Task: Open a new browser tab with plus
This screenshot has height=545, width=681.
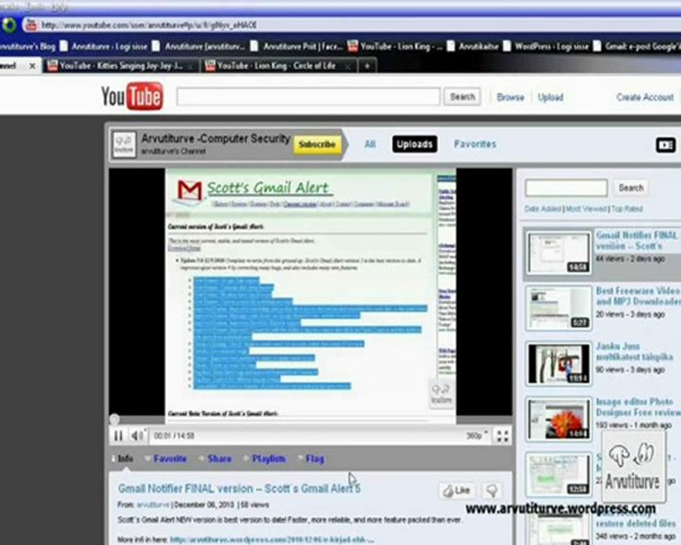Action: [367, 66]
